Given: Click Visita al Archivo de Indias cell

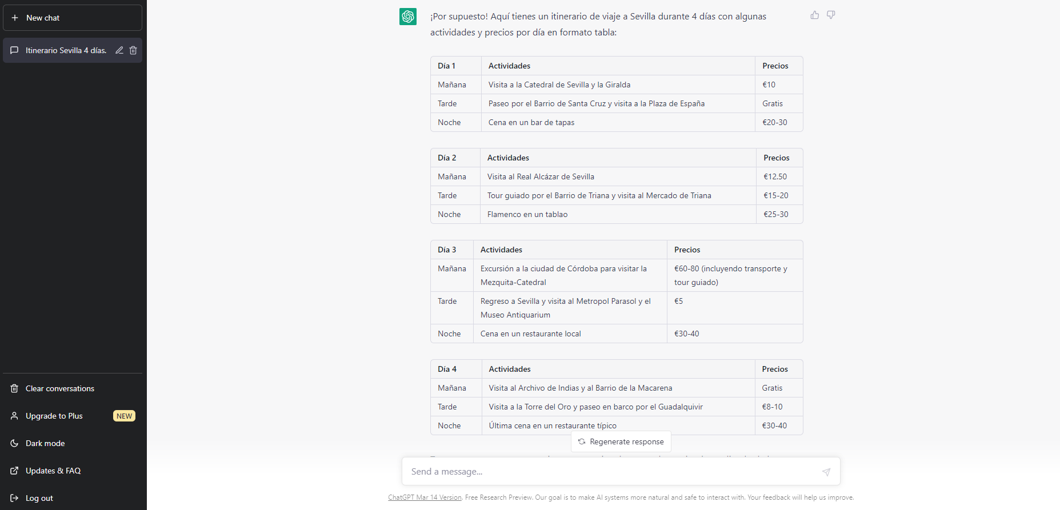Looking at the screenshot, I should click(618, 388).
